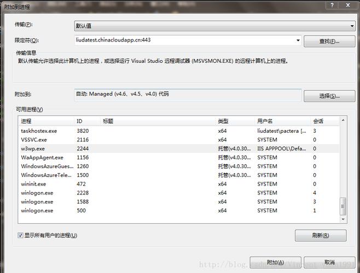Click the scroll down arrow of process list
Image resolution: width=360 pixels, height=273 pixels.
tap(343, 219)
